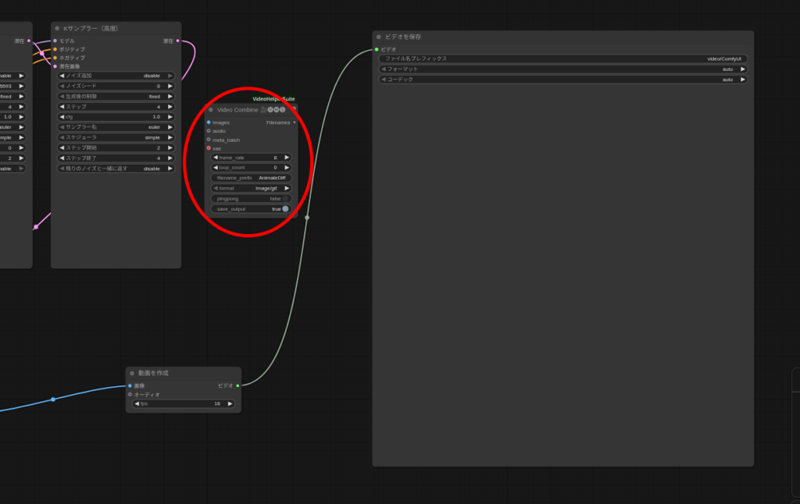
Task: Click the Kサンプラー node collapse dot
Action: (57, 28)
